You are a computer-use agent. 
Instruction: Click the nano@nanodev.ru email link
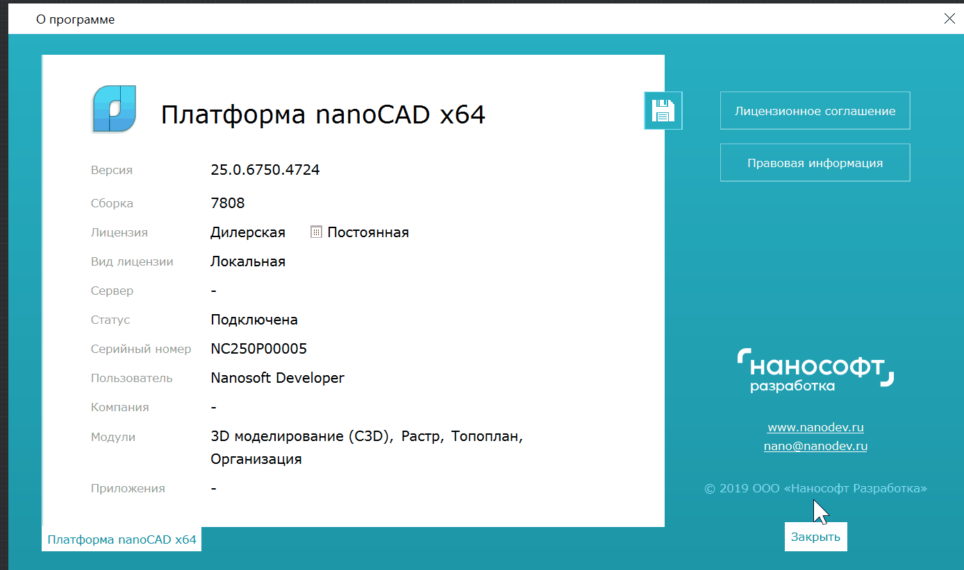(815, 446)
